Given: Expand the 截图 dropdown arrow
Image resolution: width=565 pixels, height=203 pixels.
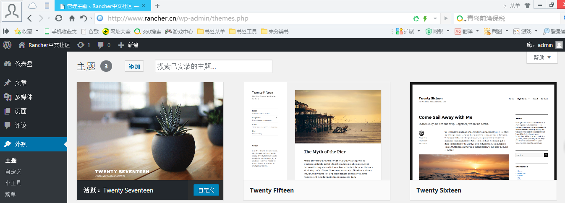Looking at the screenshot, I should [507, 31].
